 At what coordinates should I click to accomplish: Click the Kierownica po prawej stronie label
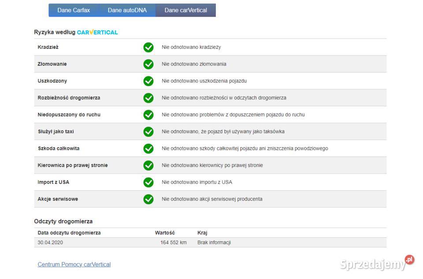point(73,166)
